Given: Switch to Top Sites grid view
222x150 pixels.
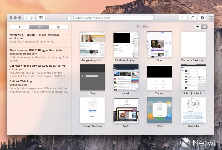Looking at the screenshot, I should [204, 27].
